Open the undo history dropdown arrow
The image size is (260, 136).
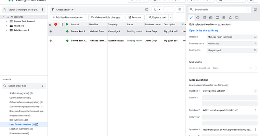160,10
